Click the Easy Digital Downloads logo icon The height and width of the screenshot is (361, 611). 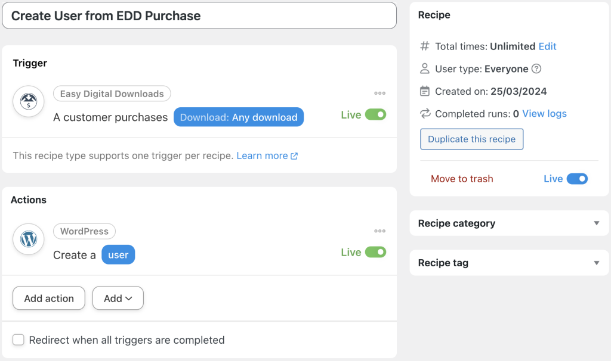point(28,101)
